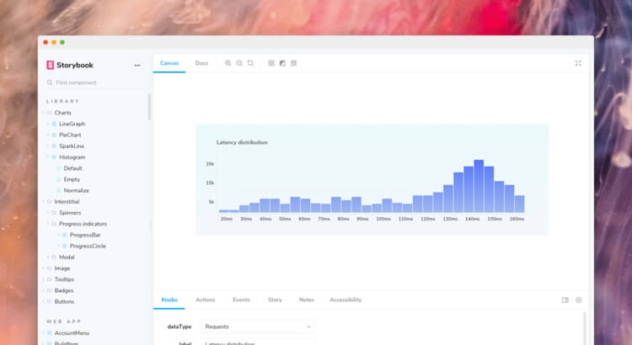The height and width of the screenshot is (345, 632).
Task: Switch to the Docs tab
Action: click(x=201, y=63)
